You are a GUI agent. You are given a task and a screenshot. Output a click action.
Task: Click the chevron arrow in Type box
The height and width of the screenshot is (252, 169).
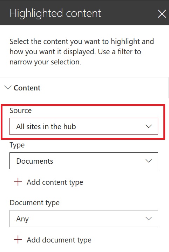point(149,161)
